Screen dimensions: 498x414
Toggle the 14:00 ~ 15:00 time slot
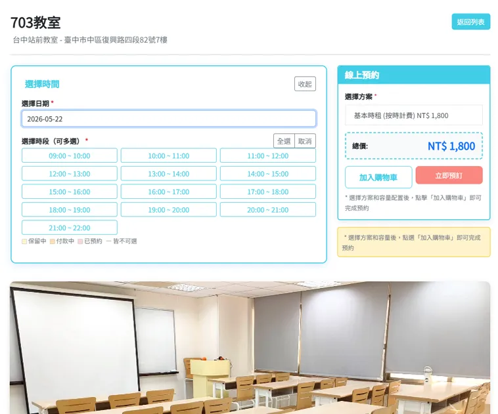pyautogui.click(x=268, y=174)
